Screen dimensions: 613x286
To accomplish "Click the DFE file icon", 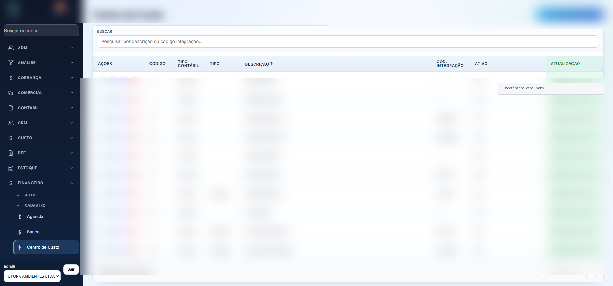I will click(11, 153).
